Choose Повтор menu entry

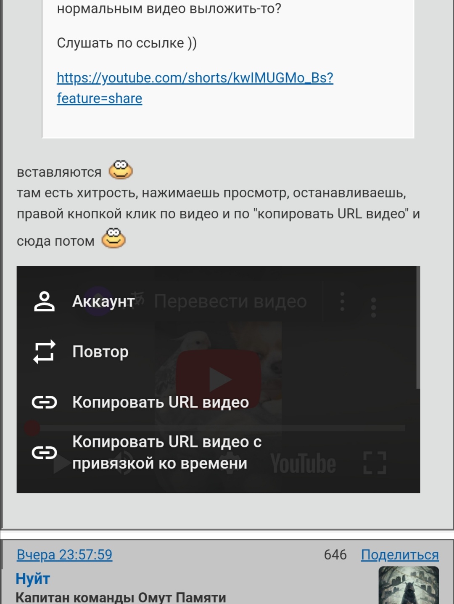(100, 352)
